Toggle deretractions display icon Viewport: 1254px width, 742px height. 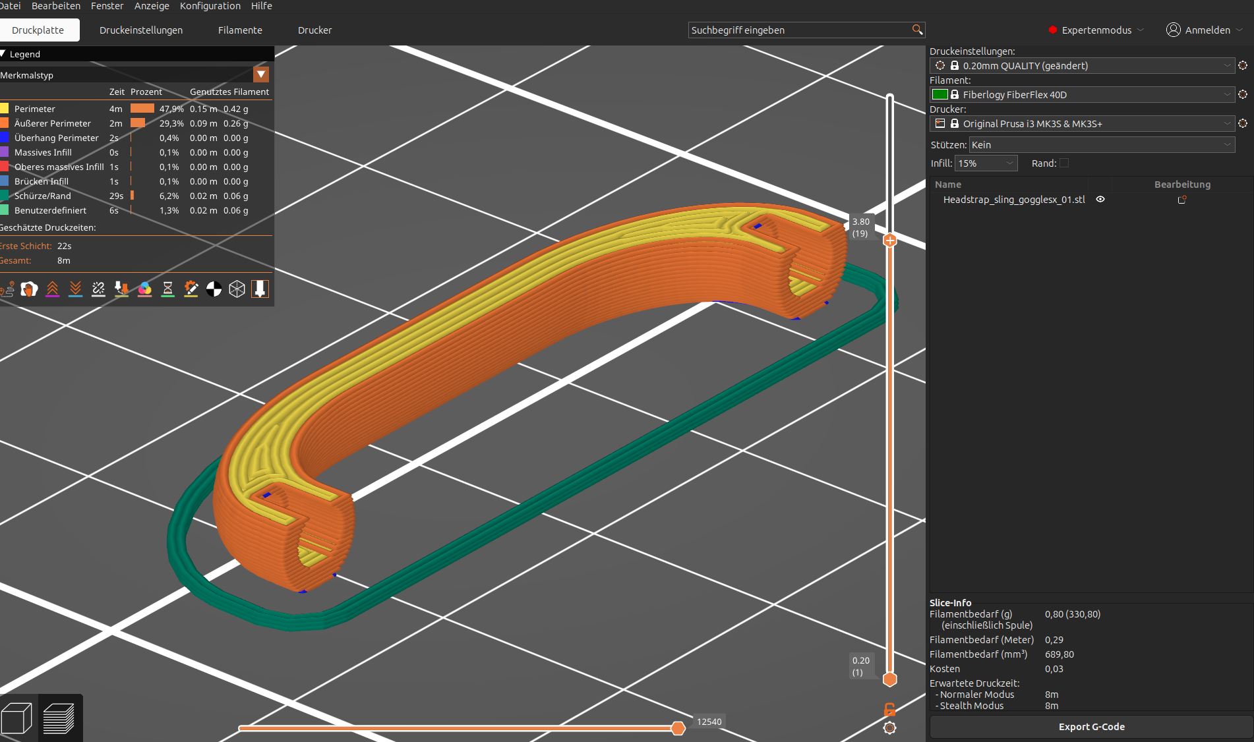(76, 289)
